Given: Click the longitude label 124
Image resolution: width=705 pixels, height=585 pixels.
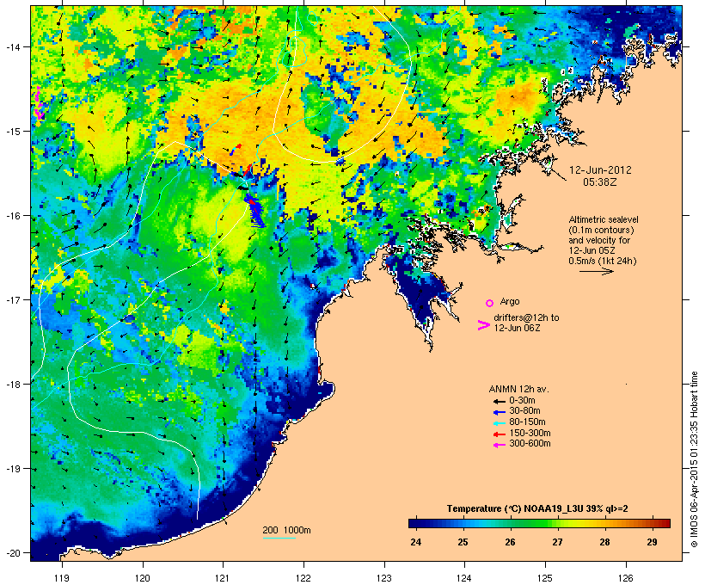Looking at the screenshot, I should 464,578.
